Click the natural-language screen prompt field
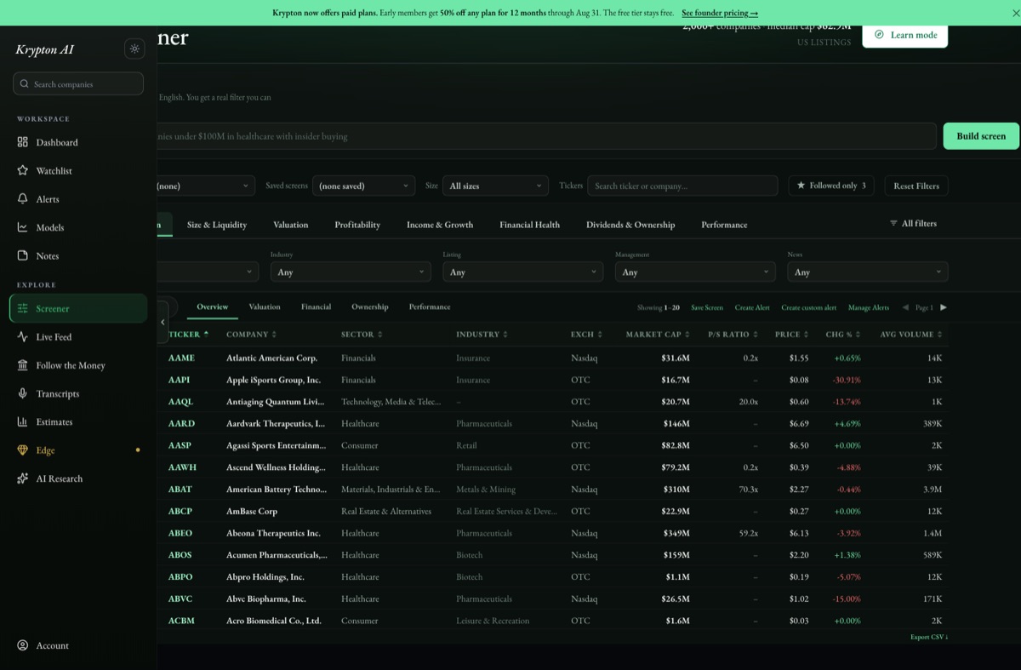 547,136
